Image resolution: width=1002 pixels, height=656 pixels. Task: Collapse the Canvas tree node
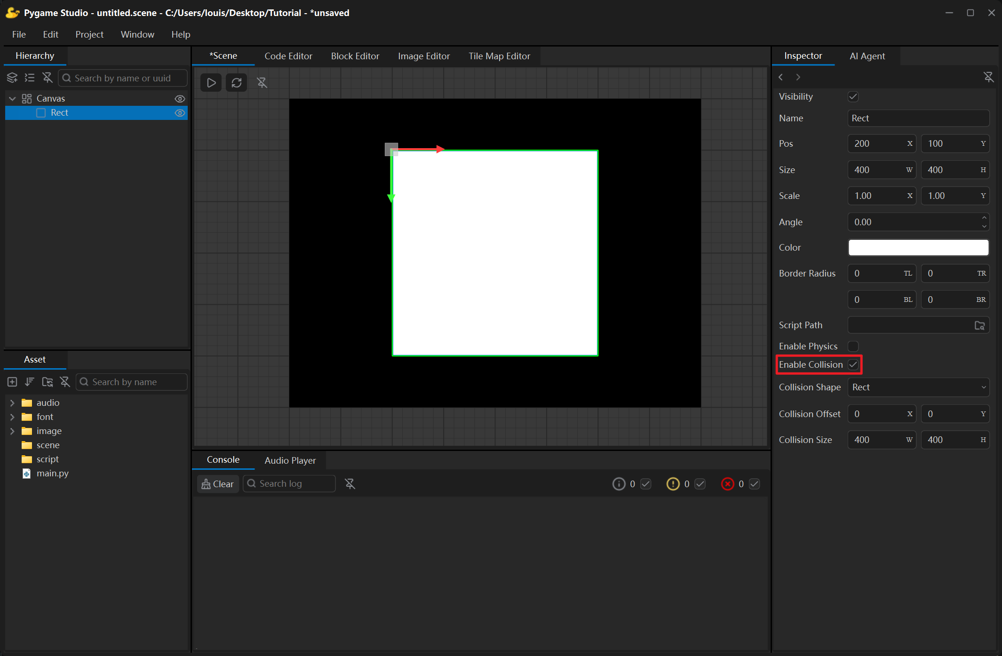click(x=13, y=99)
